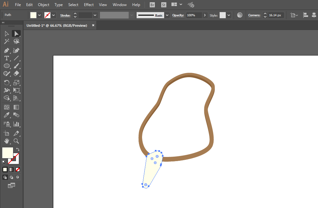The width and height of the screenshot is (318, 208).
Task: Expand the fill color dropdown
Action: coord(40,15)
